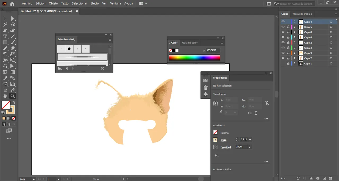Unlock layer Capa 1
Screen dimensions: 339x181
[x=288, y=64]
